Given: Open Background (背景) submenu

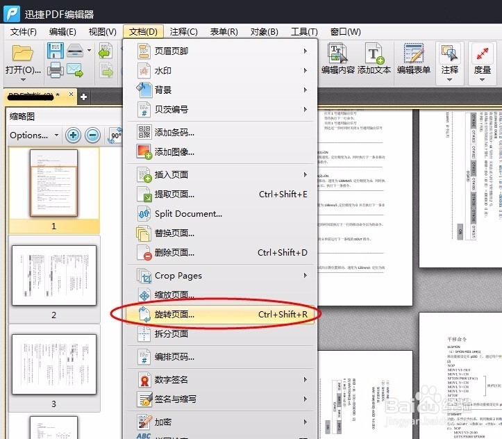Looking at the screenshot, I should 220,90.
